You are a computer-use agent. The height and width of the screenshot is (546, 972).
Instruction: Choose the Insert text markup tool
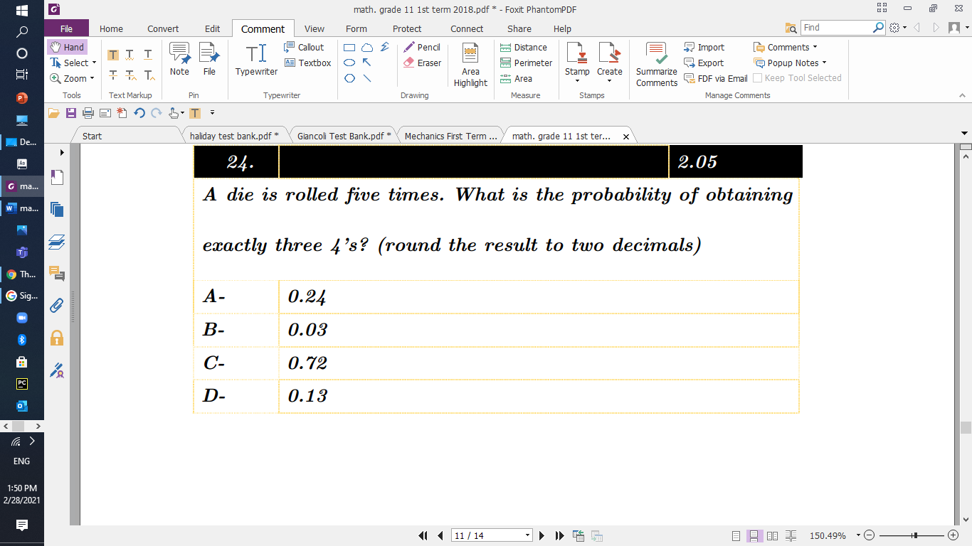(x=149, y=75)
